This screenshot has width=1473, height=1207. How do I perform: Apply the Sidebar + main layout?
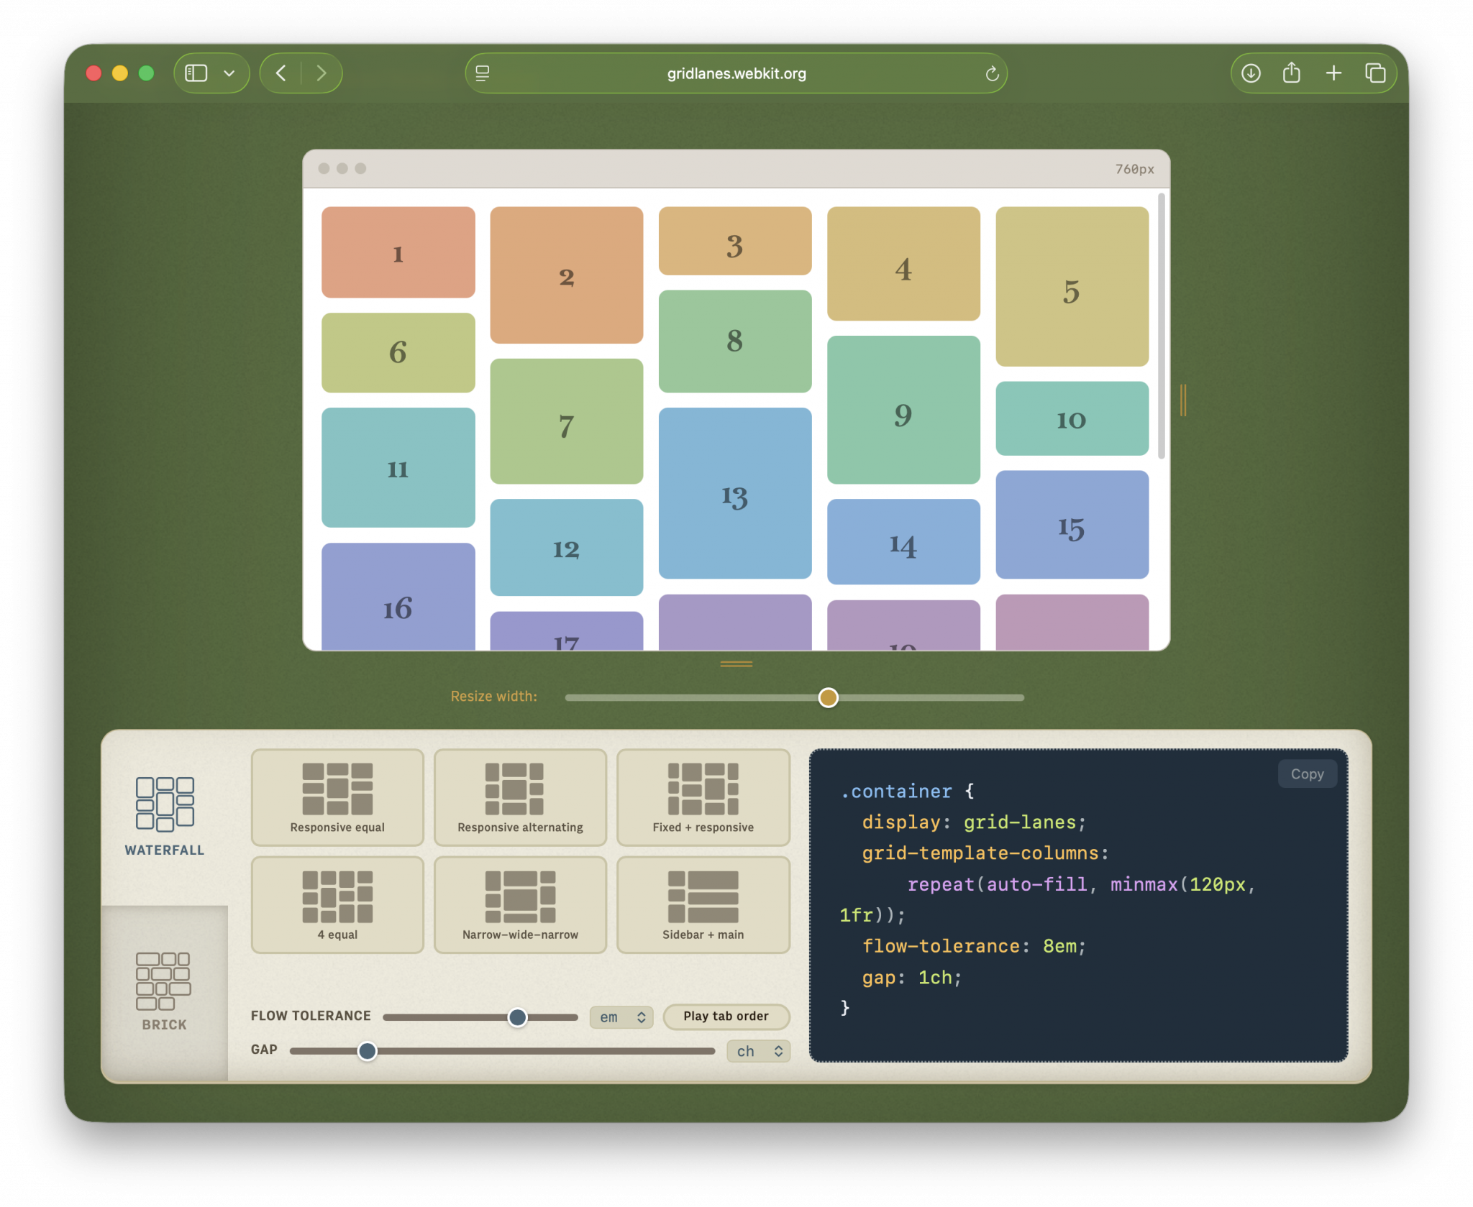click(703, 904)
